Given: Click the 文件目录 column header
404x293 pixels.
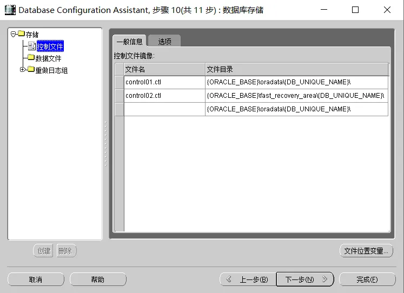Looking at the screenshot, I should [x=296, y=69].
